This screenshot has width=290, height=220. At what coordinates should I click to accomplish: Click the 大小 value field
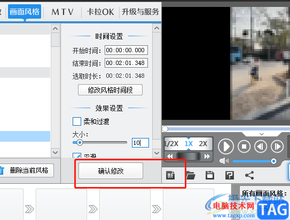coord(140,143)
